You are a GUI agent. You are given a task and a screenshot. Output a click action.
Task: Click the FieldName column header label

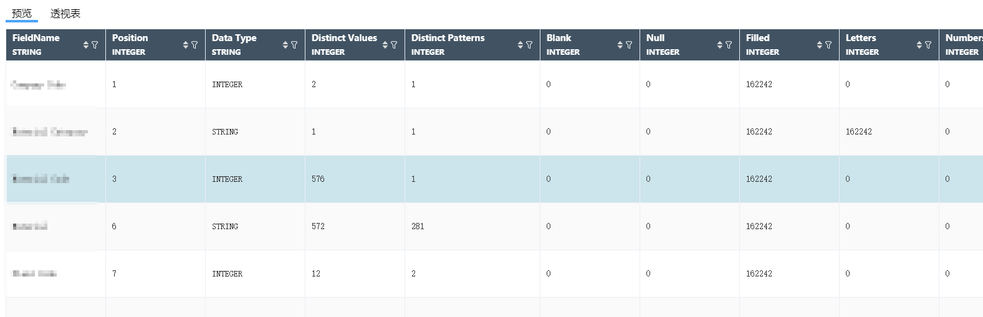(x=36, y=38)
